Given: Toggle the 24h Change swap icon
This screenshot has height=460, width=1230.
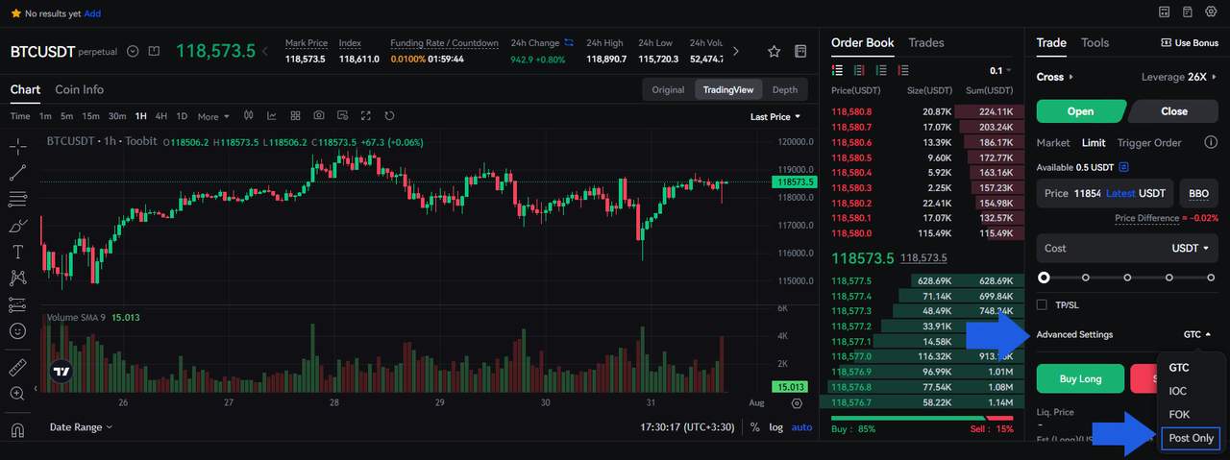Looking at the screenshot, I should (x=569, y=42).
